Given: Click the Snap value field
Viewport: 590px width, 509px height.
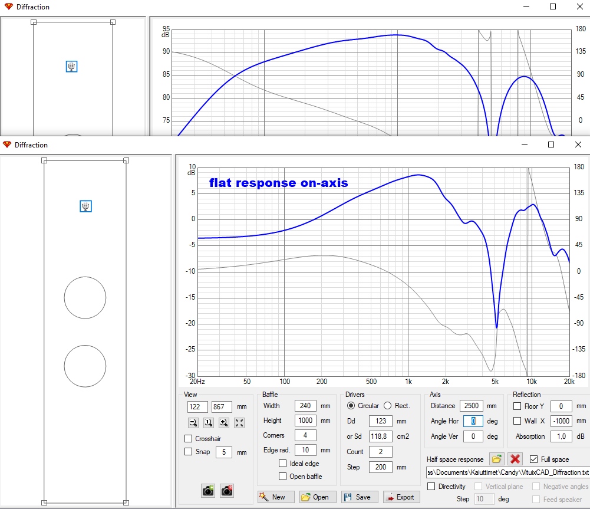Looking at the screenshot, I should (x=223, y=452).
